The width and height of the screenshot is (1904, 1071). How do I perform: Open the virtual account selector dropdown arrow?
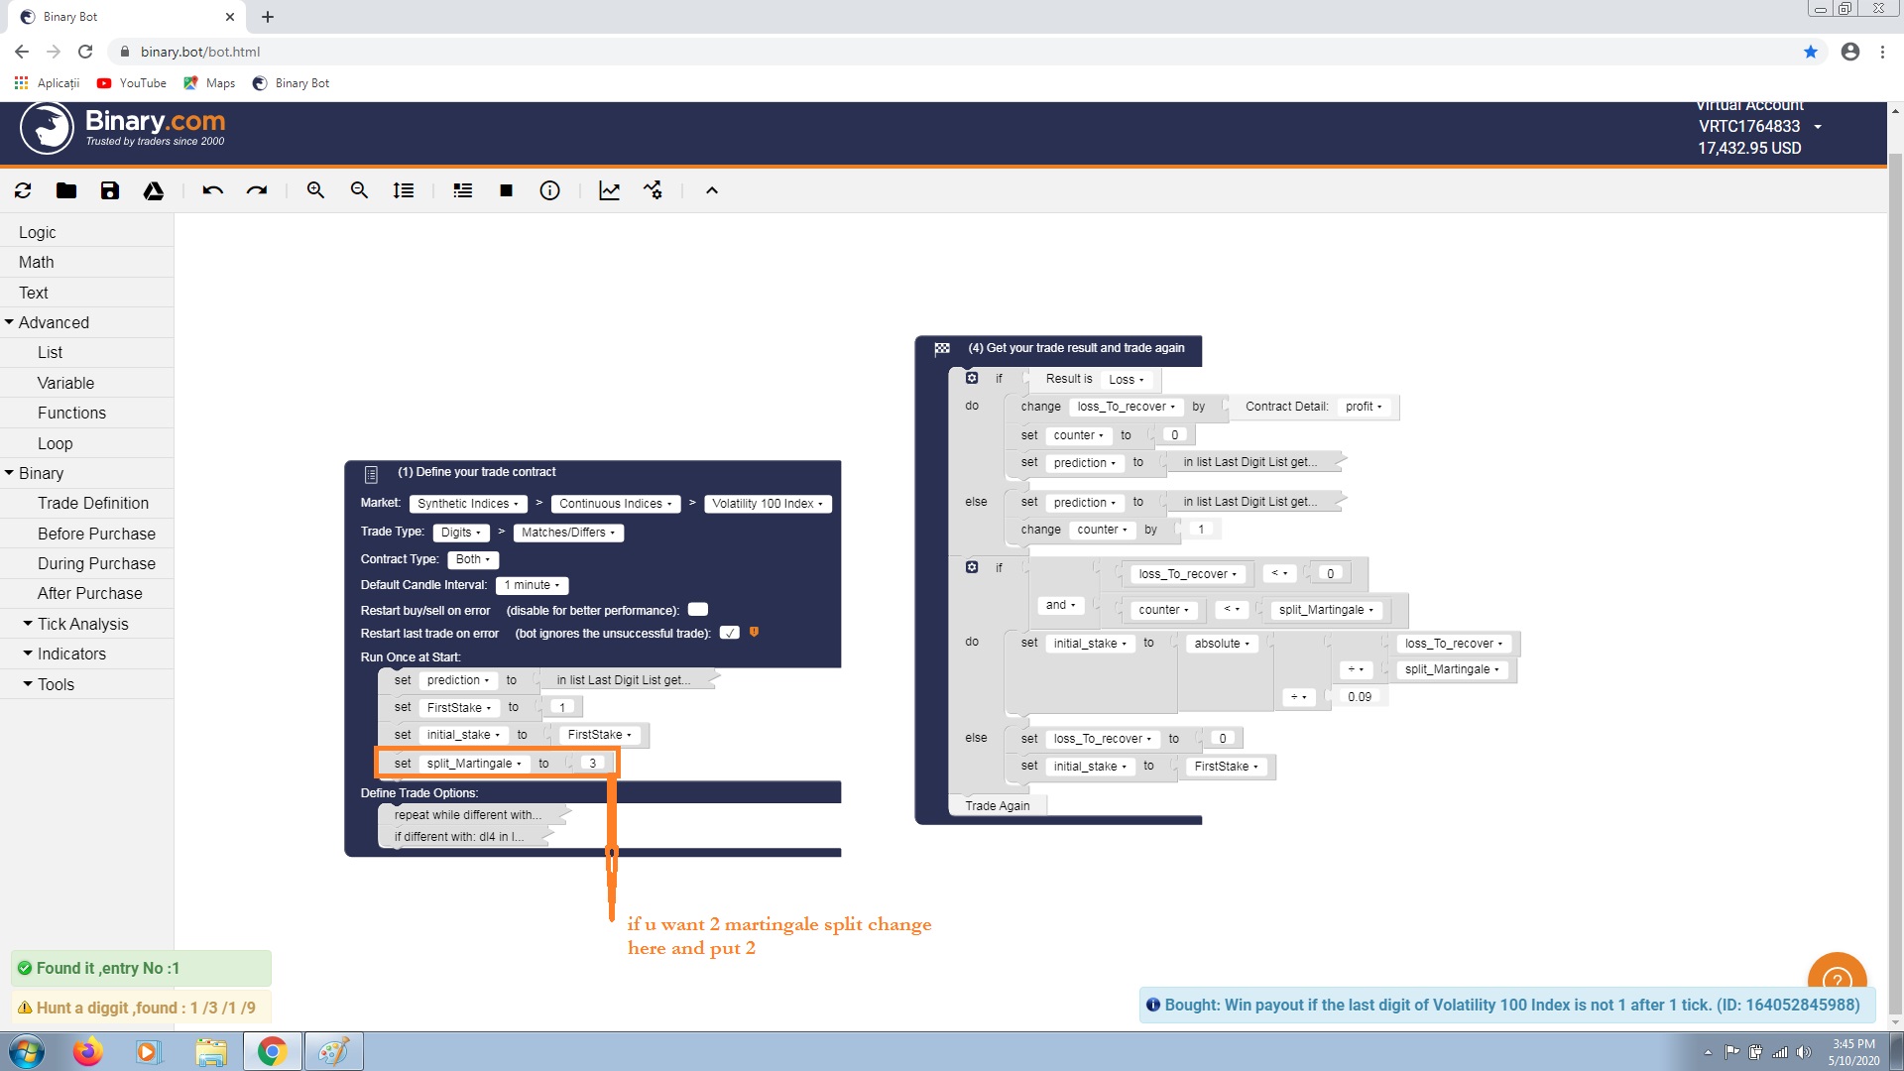click(1818, 127)
